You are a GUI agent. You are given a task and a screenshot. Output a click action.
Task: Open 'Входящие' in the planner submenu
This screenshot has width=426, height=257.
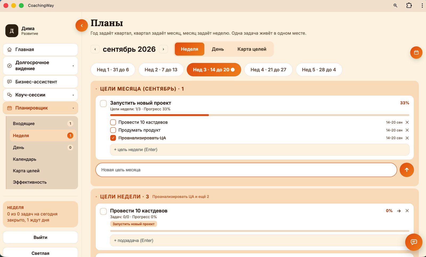[x=43, y=124]
